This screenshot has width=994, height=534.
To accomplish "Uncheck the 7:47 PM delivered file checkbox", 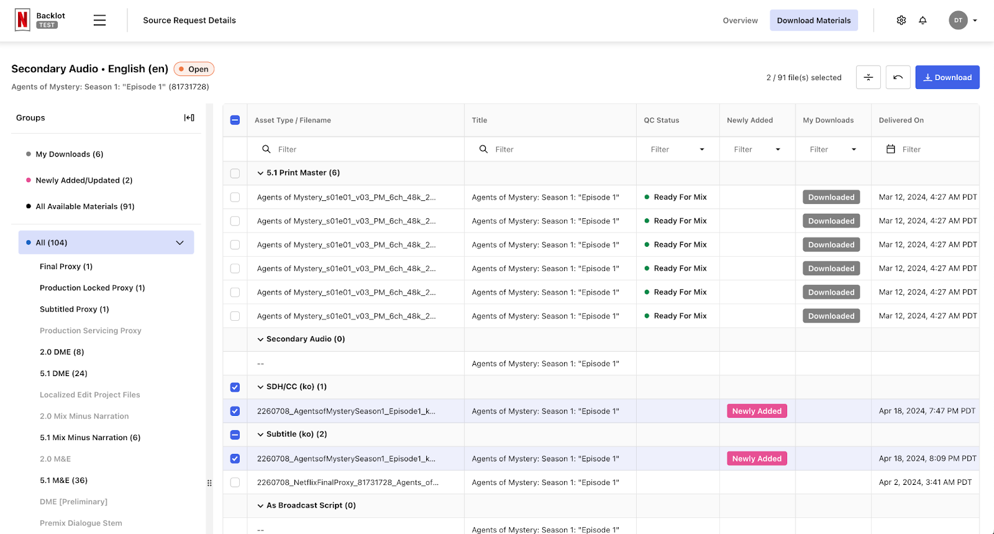I will click(x=235, y=411).
